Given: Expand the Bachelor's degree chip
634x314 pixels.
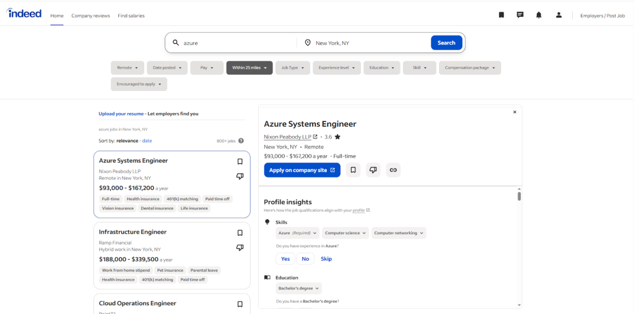Looking at the screenshot, I should (x=299, y=288).
